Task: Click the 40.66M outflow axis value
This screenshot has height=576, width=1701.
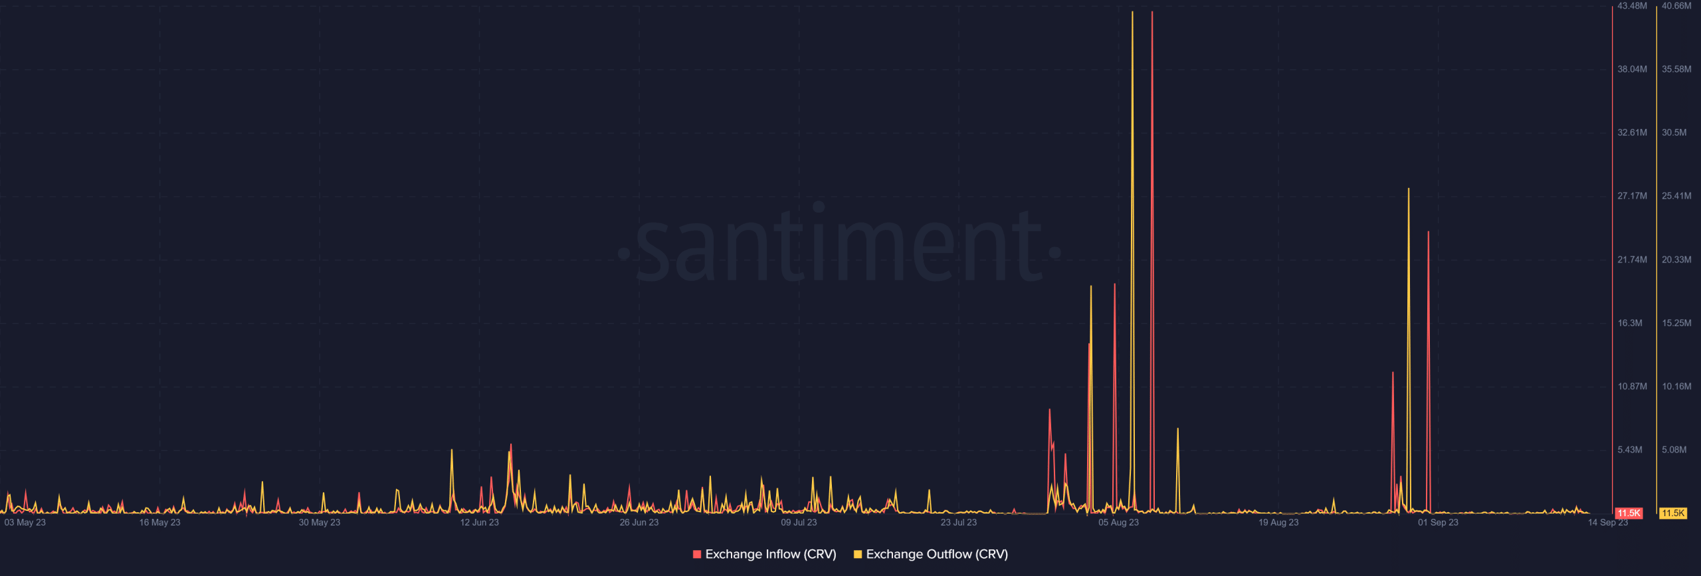Action: click(1676, 6)
